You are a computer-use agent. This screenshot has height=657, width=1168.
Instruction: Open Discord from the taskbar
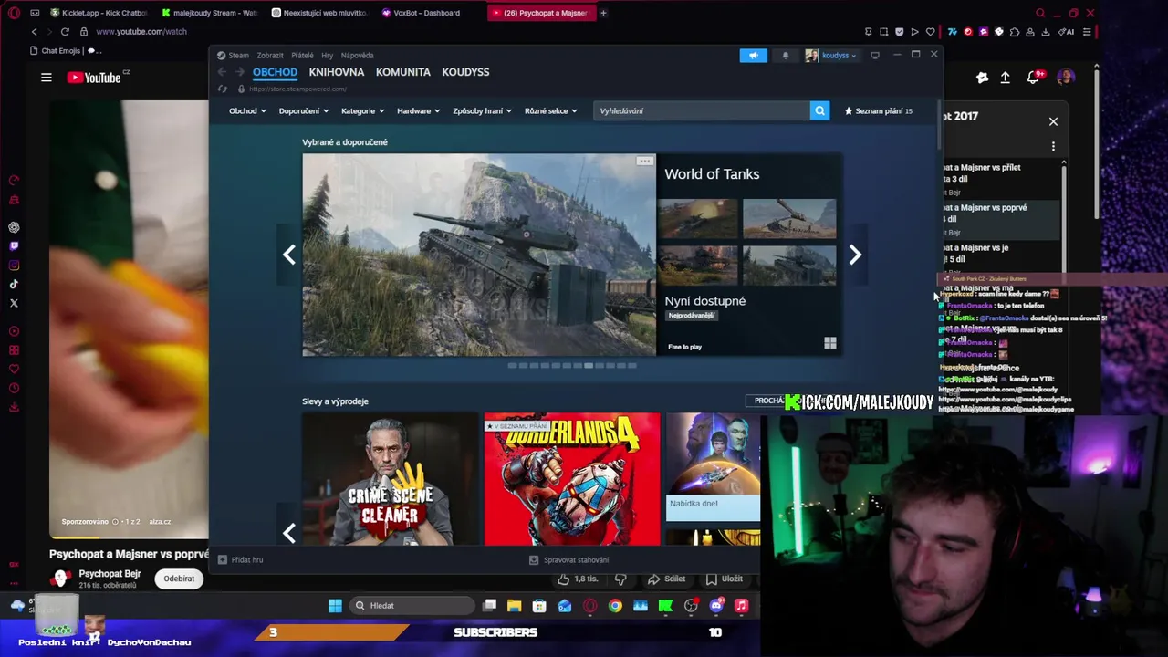click(716, 606)
